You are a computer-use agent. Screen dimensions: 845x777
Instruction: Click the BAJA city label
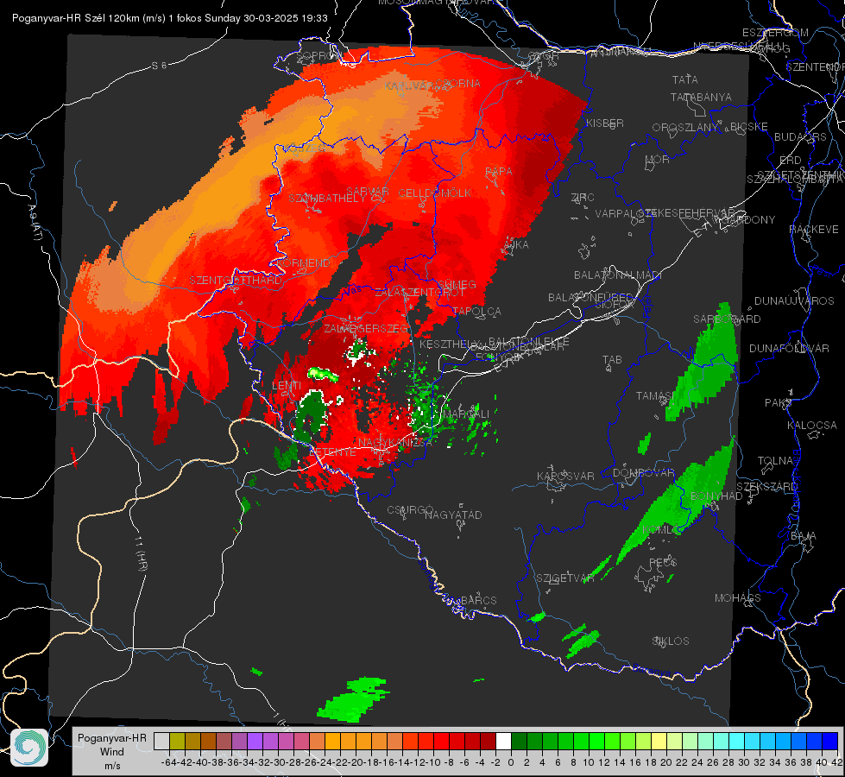pos(804,535)
